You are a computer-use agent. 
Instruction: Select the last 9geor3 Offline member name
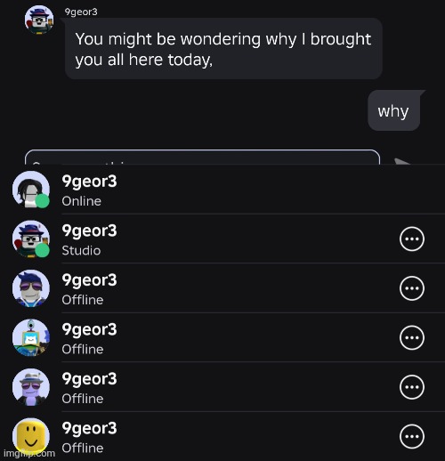click(89, 429)
